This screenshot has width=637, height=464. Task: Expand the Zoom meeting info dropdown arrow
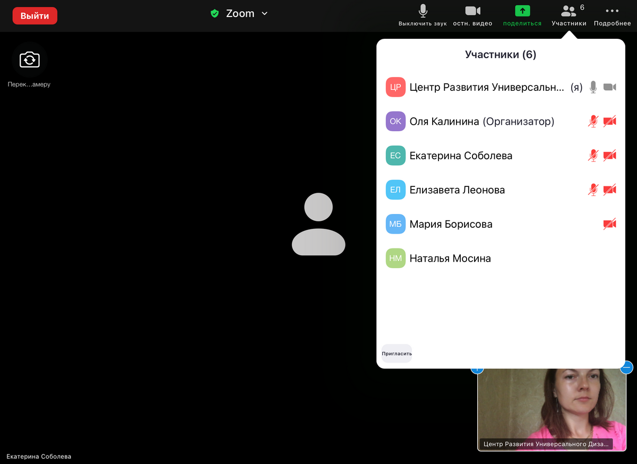pyautogui.click(x=264, y=14)
